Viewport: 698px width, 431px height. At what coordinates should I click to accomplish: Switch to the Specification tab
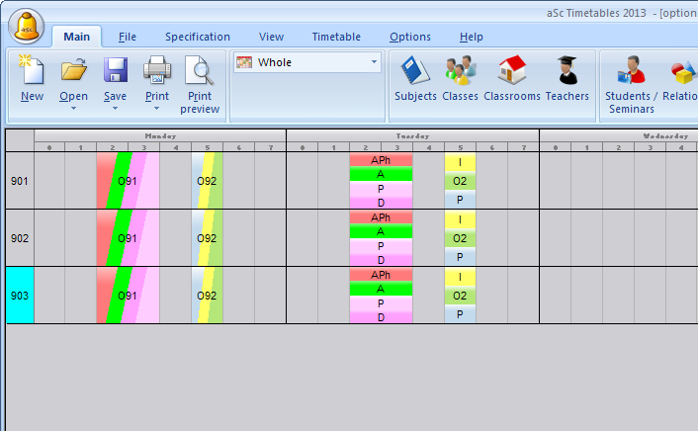coord(198,37)
